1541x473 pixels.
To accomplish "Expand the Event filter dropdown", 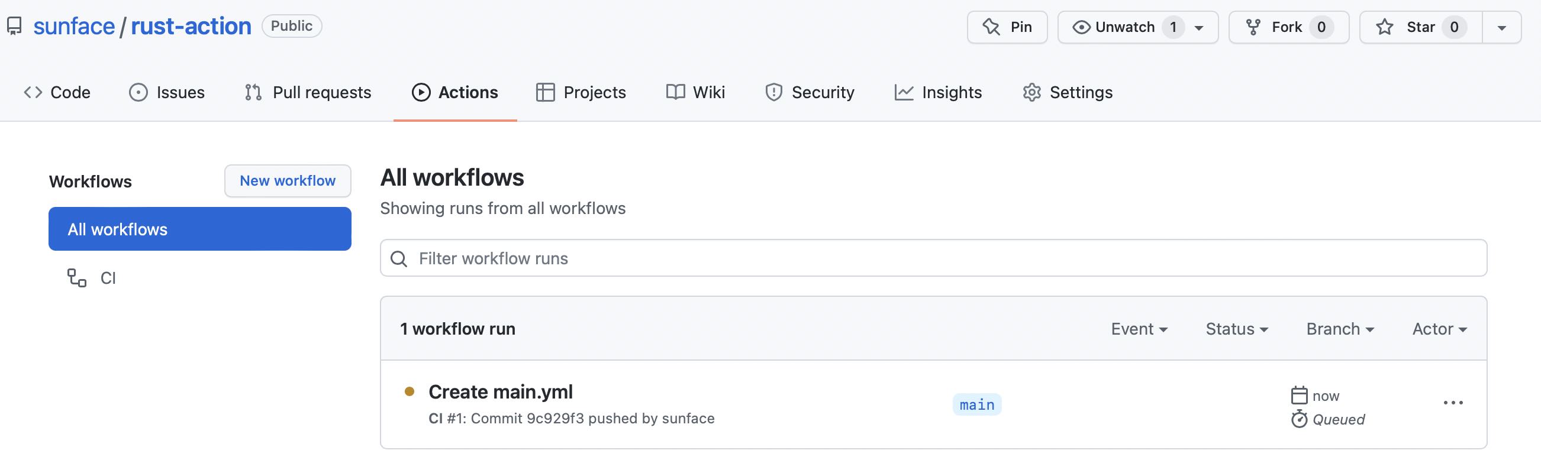I will point(1139,329).
